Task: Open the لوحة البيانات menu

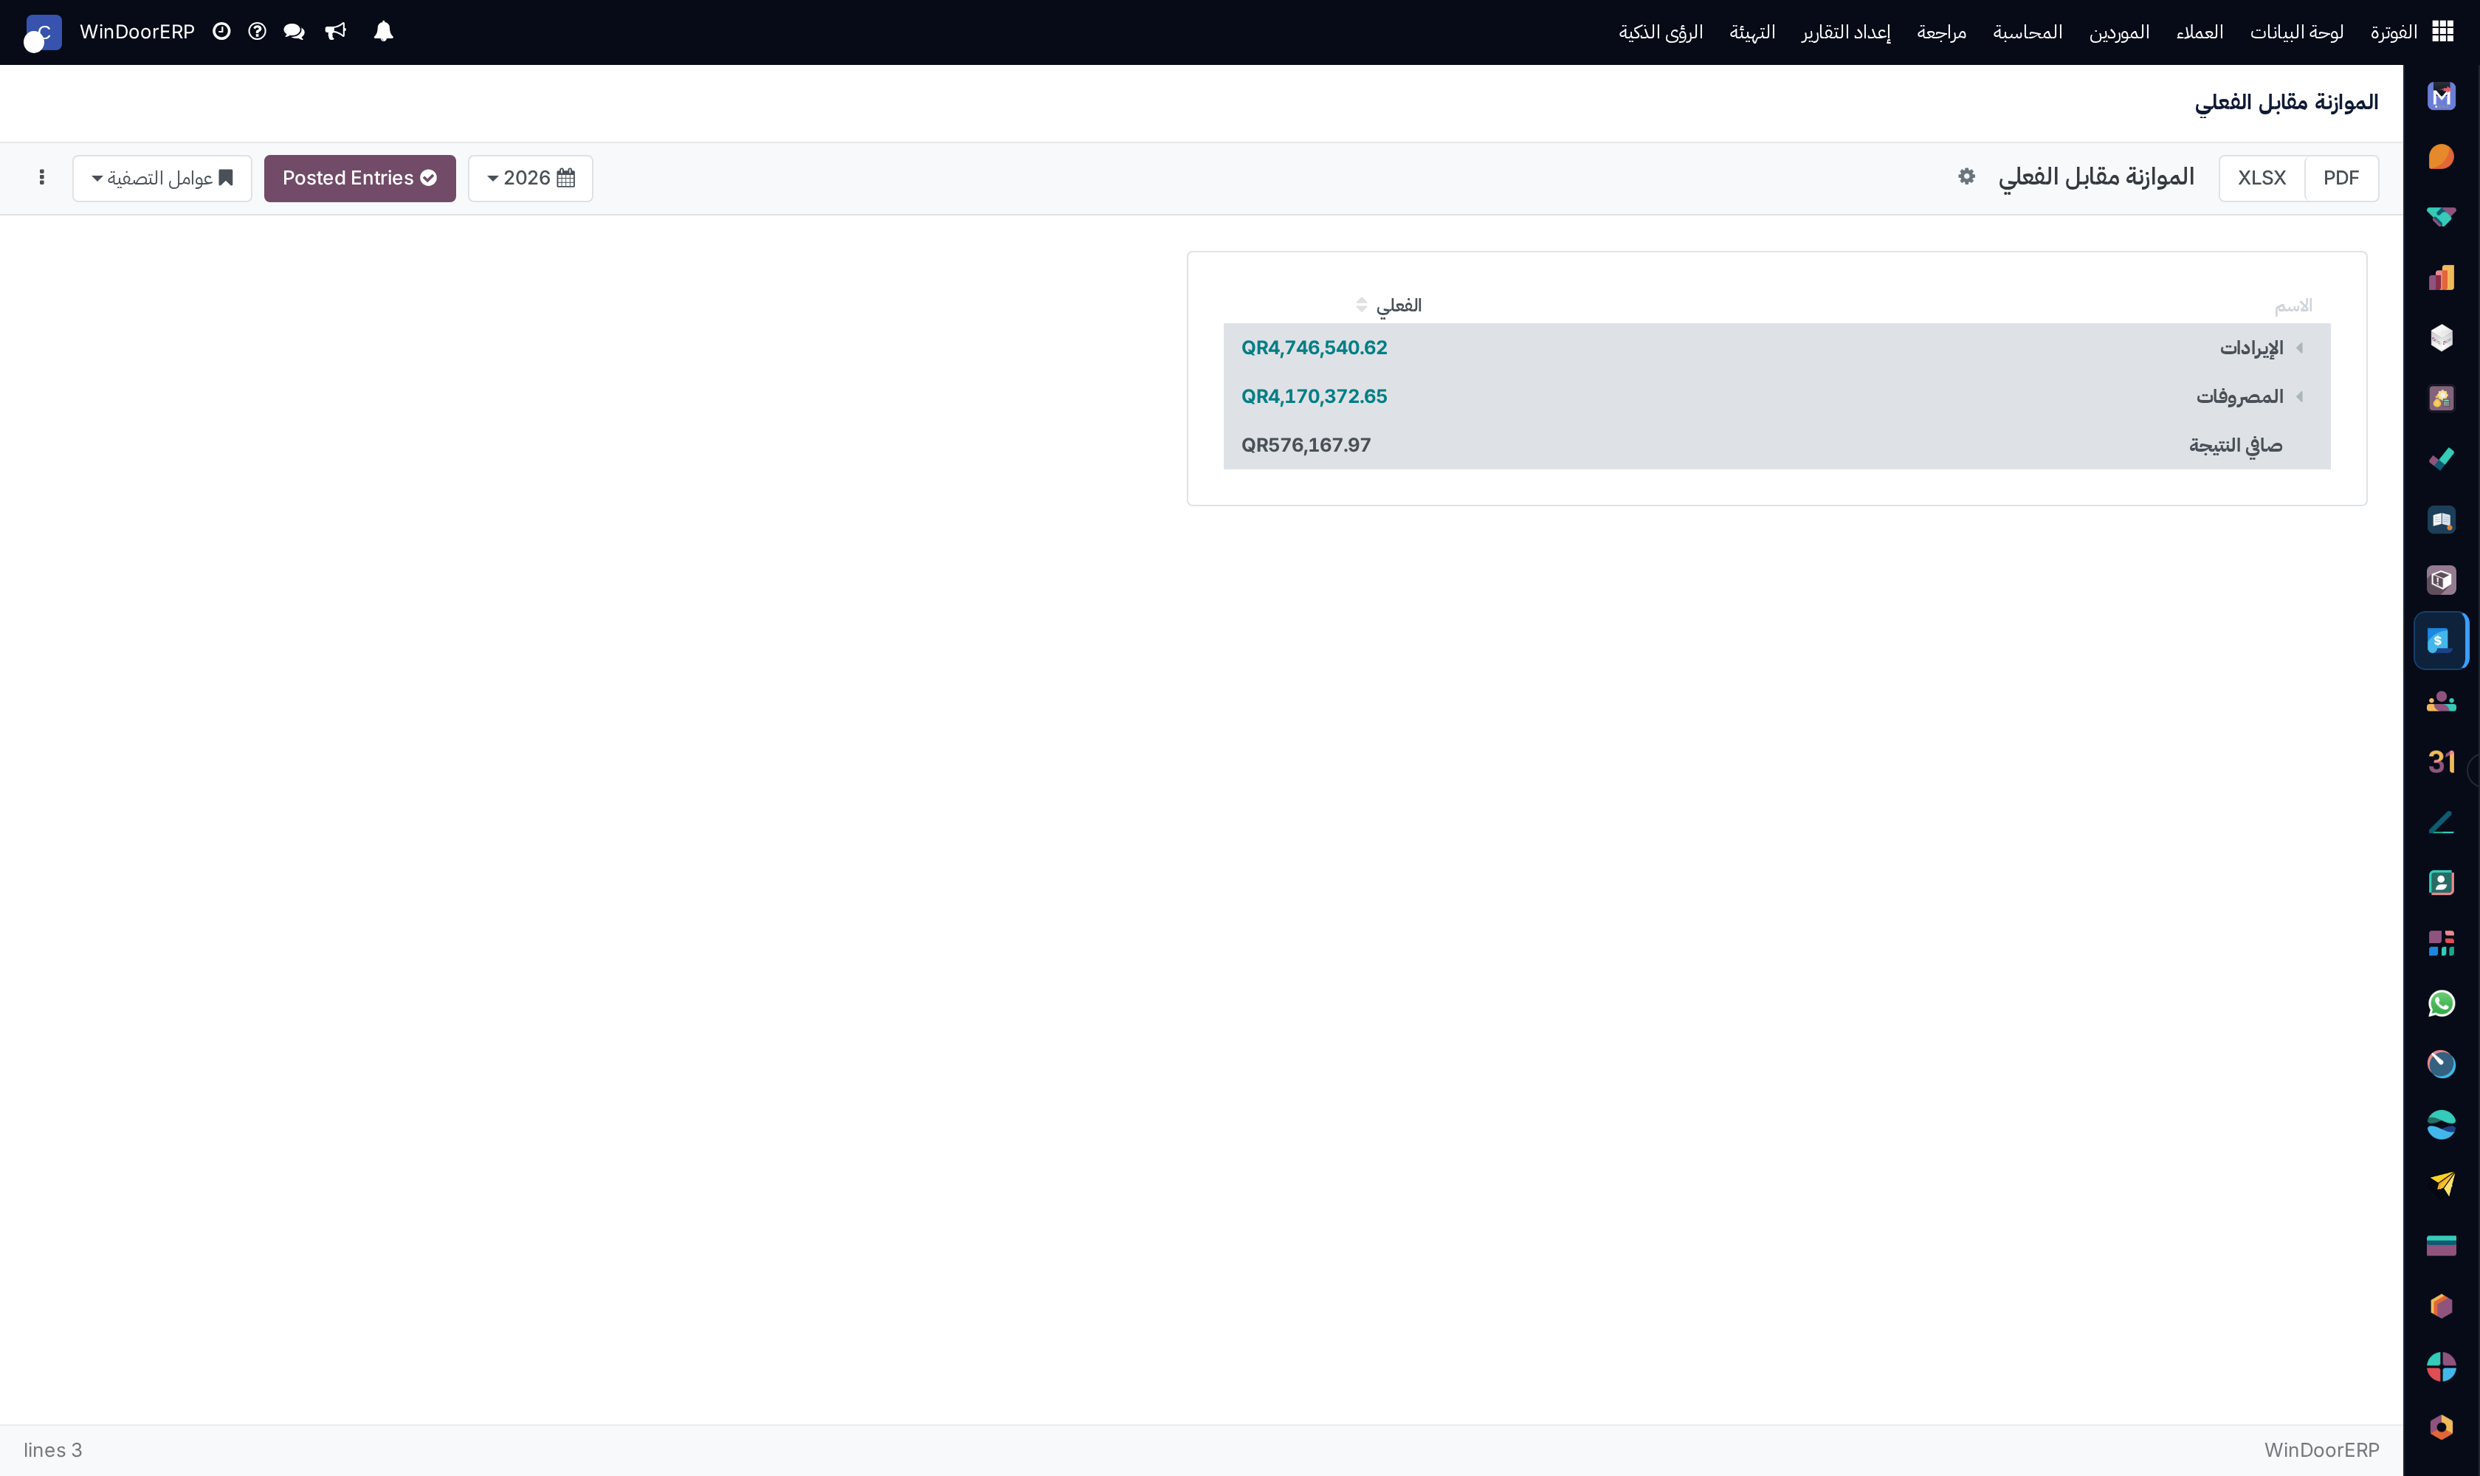Action: pos(2297,32)
